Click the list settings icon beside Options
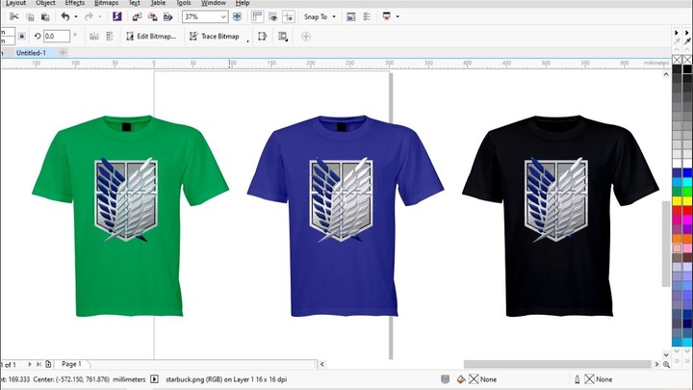 pyautogui.click(x=367, y=16)
